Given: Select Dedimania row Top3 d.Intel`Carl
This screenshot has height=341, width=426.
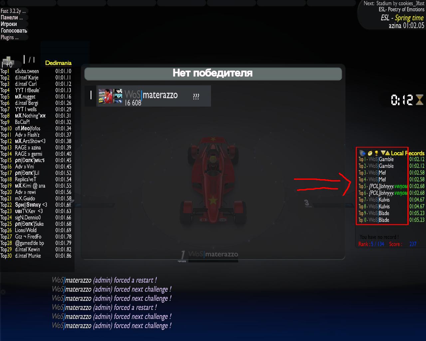Looking at the screenshot, I should tap(36, 84).
